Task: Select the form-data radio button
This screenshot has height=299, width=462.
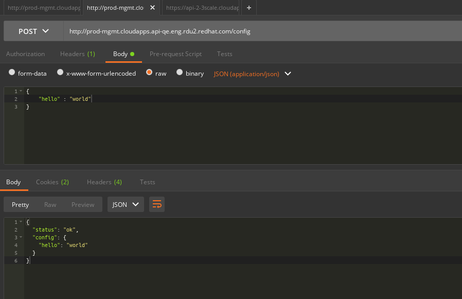Action: click(12, 73)
